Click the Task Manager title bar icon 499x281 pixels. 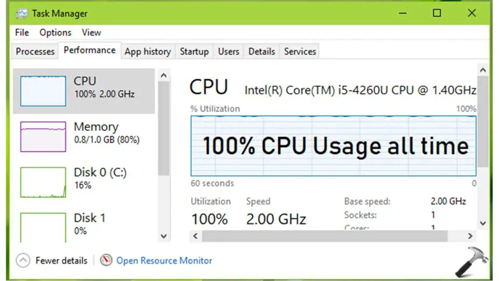(x=22, y=14)
